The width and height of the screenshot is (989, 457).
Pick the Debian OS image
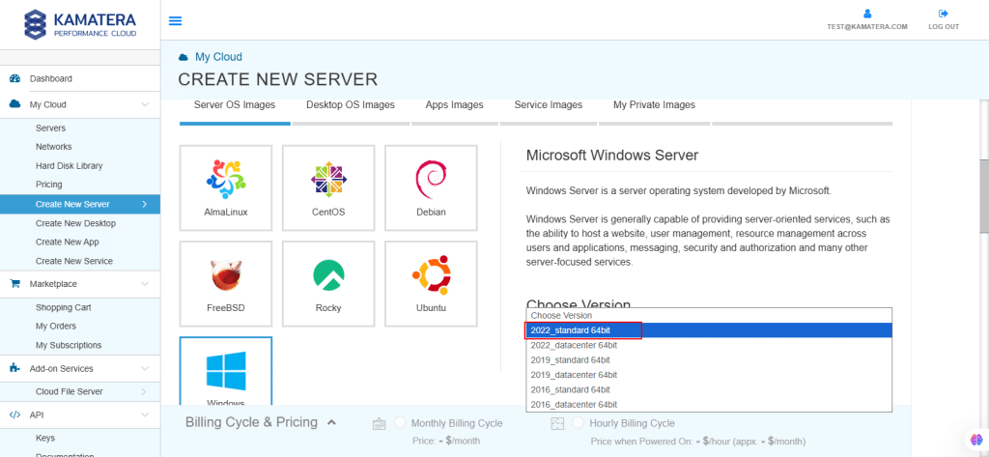431,187
